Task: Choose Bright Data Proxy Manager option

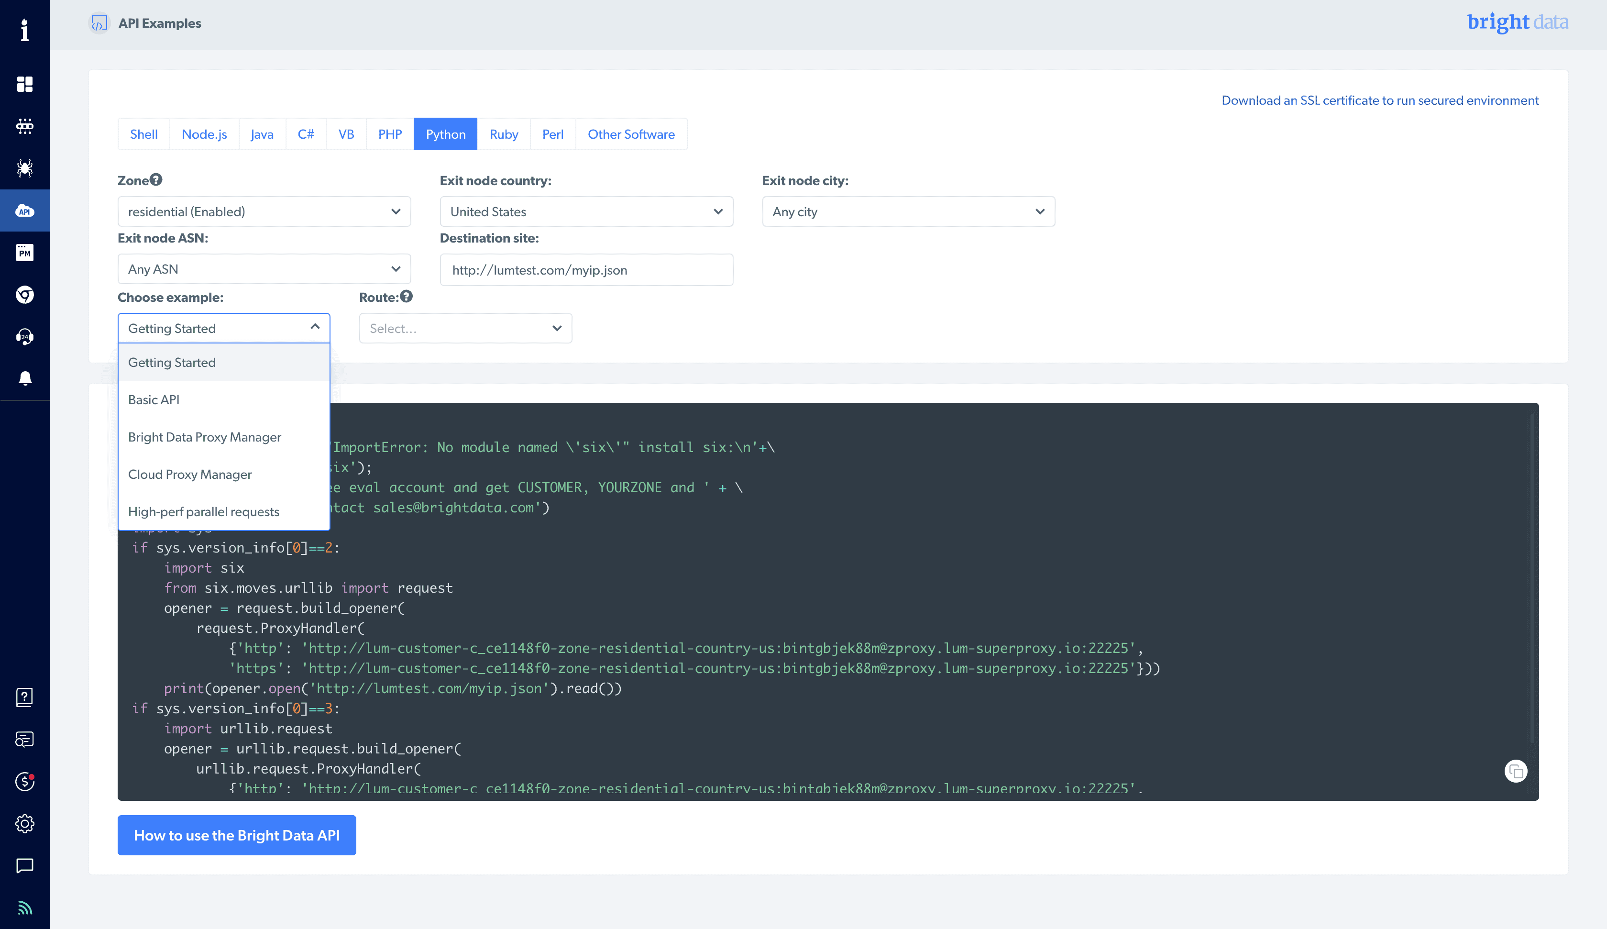Action: 224,437
